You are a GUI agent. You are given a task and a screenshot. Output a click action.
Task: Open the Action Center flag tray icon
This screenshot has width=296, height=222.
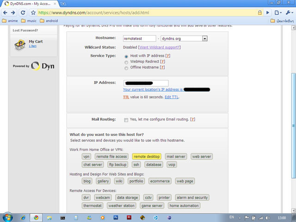click(247, 218)
